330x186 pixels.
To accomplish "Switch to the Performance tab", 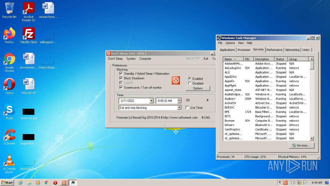I will click(274, 50).
